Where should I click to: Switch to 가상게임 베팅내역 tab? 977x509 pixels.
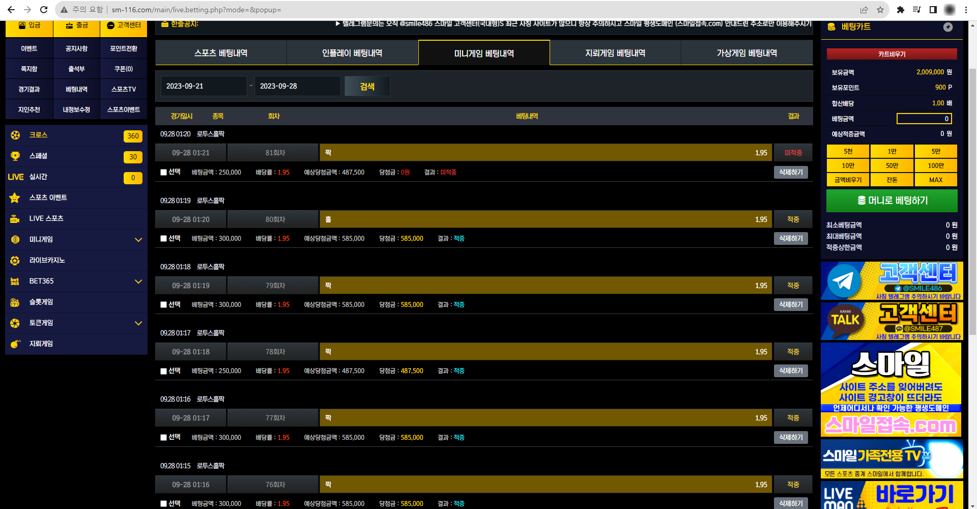[x=746, y=53]
